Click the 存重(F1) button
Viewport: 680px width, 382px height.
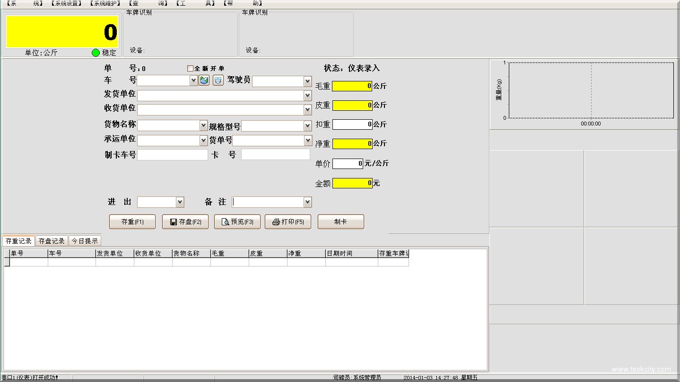132,222
